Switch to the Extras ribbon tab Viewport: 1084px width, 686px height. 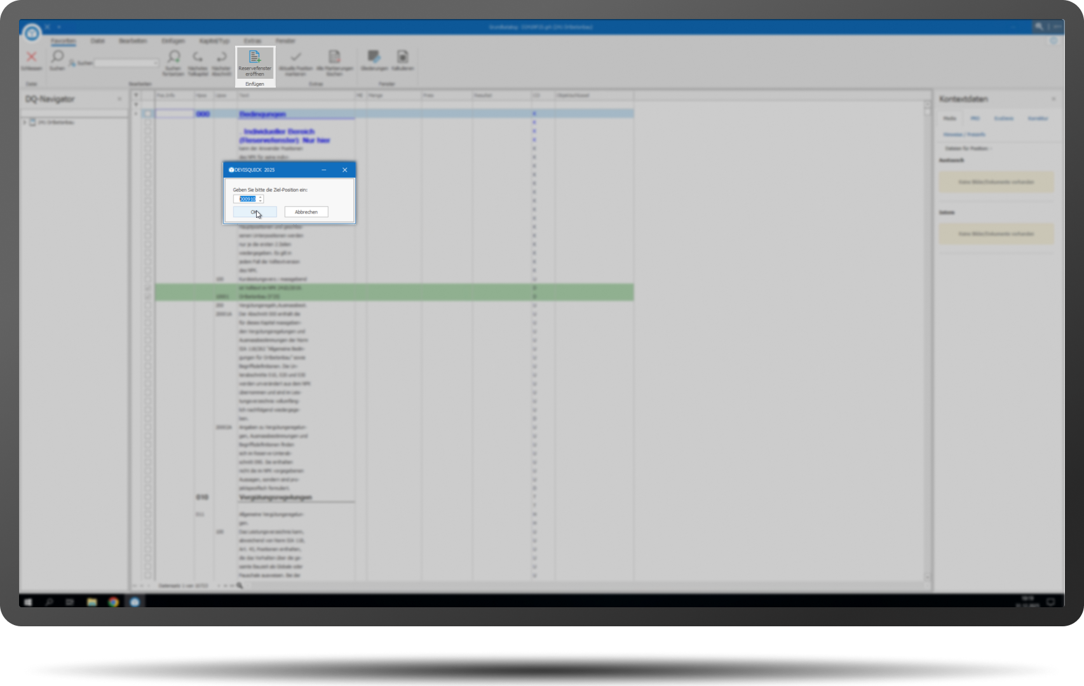pyautogui.click(x=252, y=41)
